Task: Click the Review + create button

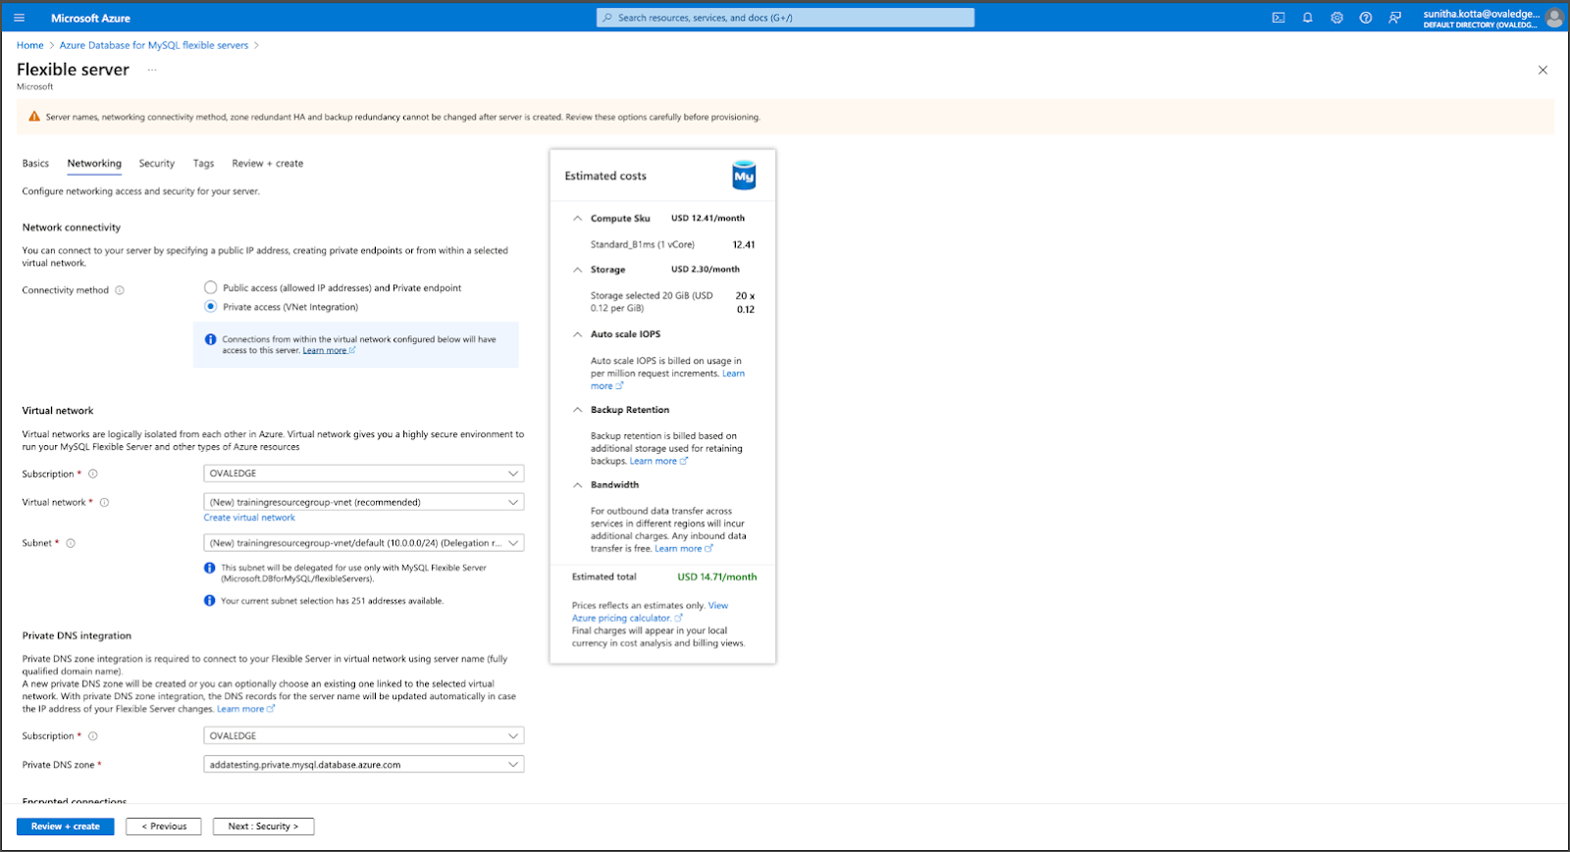Action: point(65,827)
